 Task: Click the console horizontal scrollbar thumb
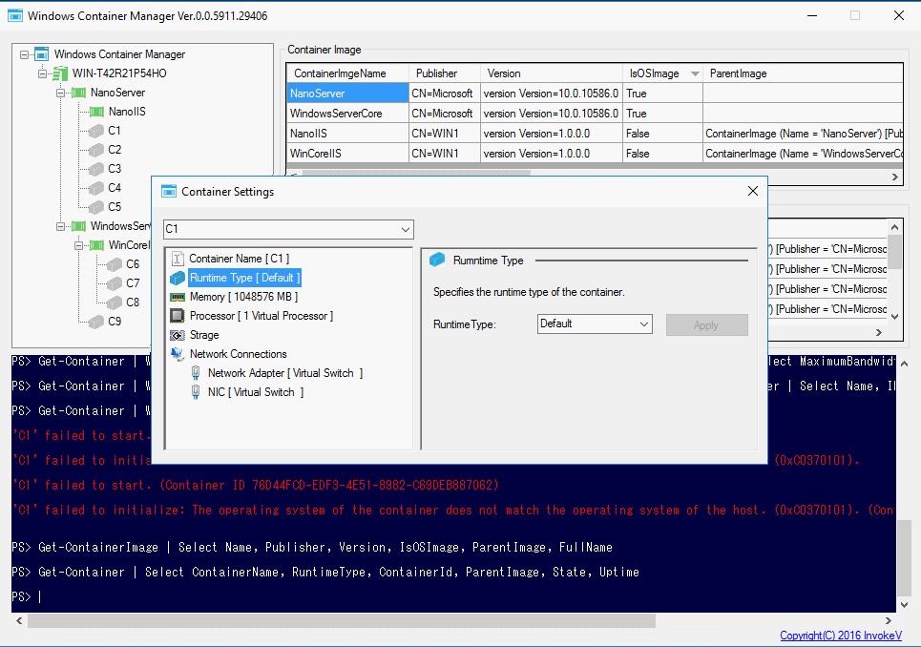pos(342,620)
